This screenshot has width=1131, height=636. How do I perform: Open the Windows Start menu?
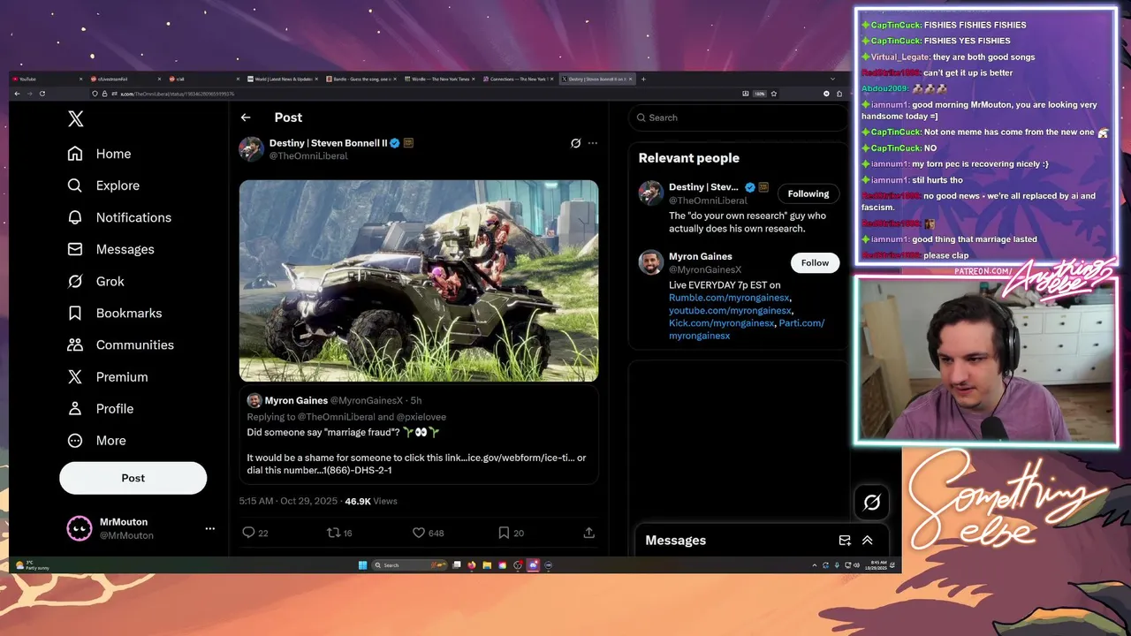[362, 565]
